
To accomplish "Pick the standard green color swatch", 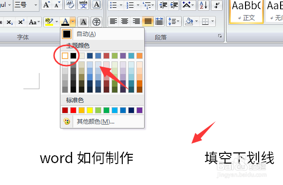I will [x=106, y=110].
